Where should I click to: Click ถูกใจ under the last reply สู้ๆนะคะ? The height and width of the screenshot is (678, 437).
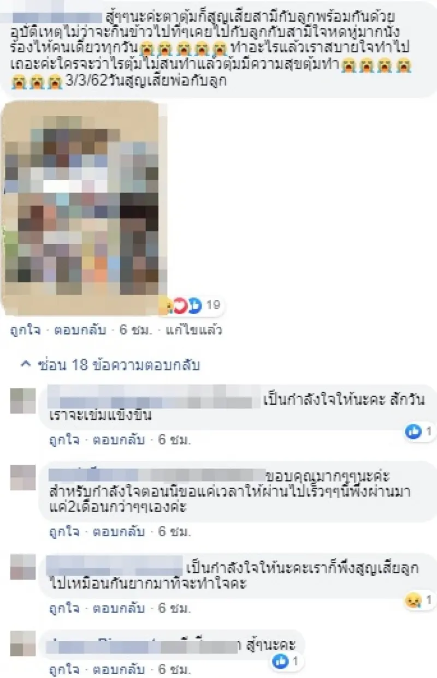[62, 668]
